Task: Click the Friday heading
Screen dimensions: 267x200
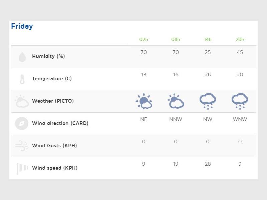Action: click(22, 26)
